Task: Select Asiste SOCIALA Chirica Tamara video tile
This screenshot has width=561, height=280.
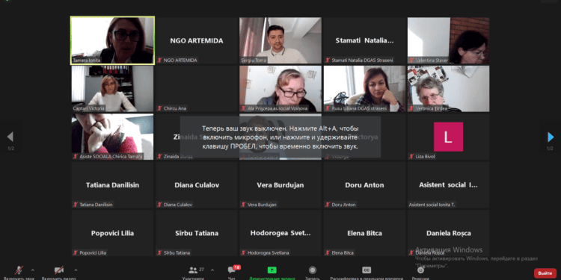Action: 112,137
